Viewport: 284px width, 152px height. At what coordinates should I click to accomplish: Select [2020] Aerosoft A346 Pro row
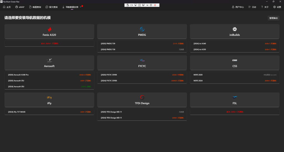(x=49, y=75)
